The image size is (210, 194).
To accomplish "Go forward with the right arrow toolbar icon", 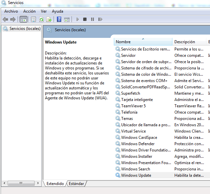I will (13, 19).
